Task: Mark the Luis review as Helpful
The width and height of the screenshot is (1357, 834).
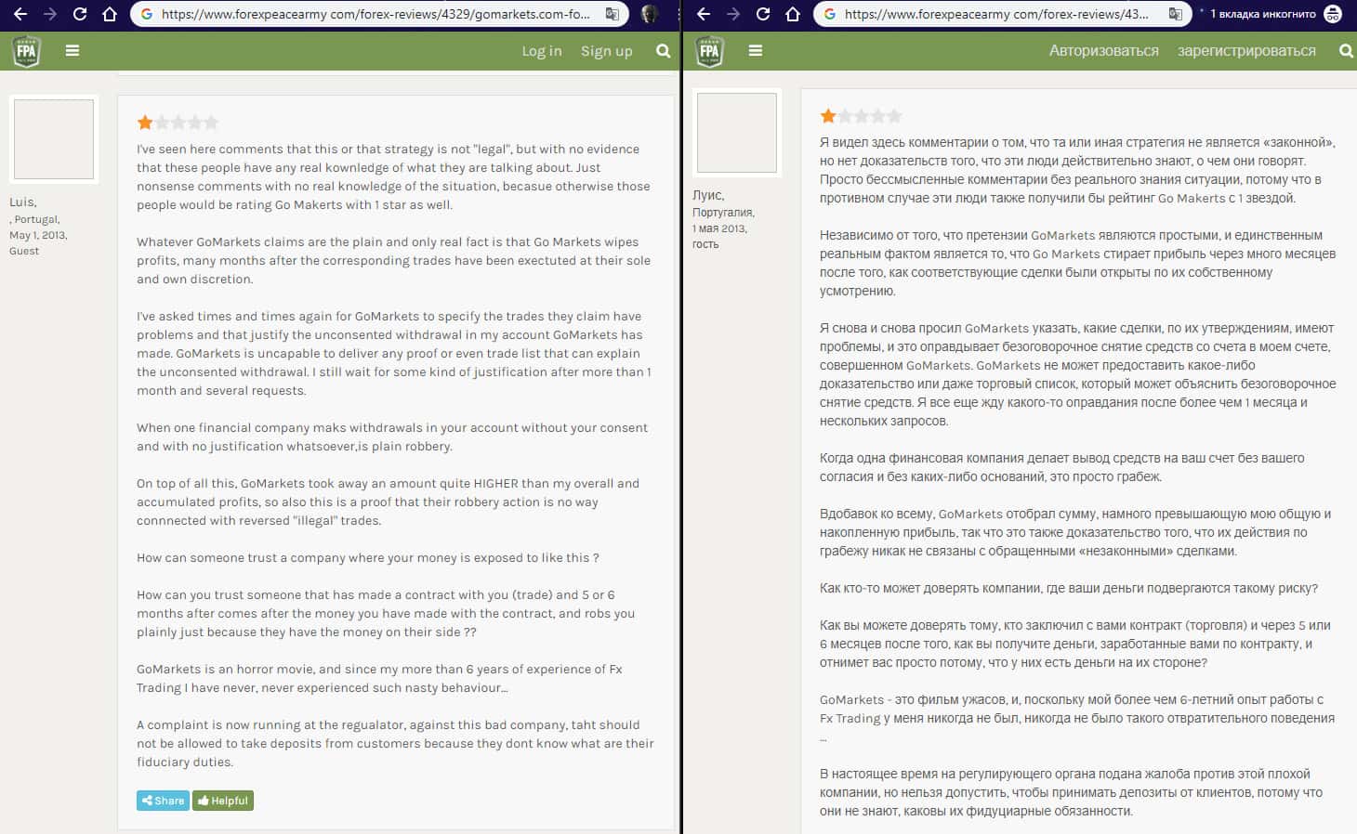Action: (x=223, y=801)
